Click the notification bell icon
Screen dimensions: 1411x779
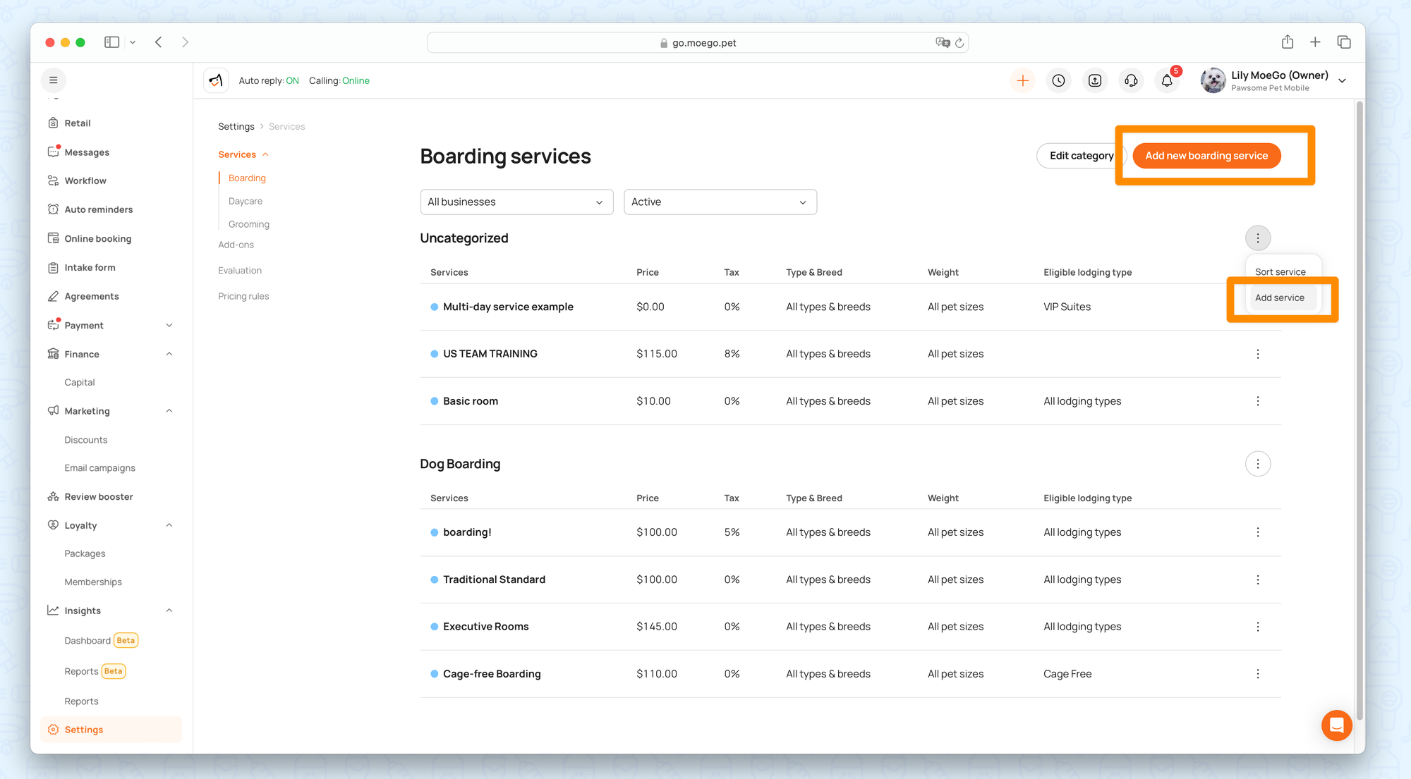tap(1167, 81)
